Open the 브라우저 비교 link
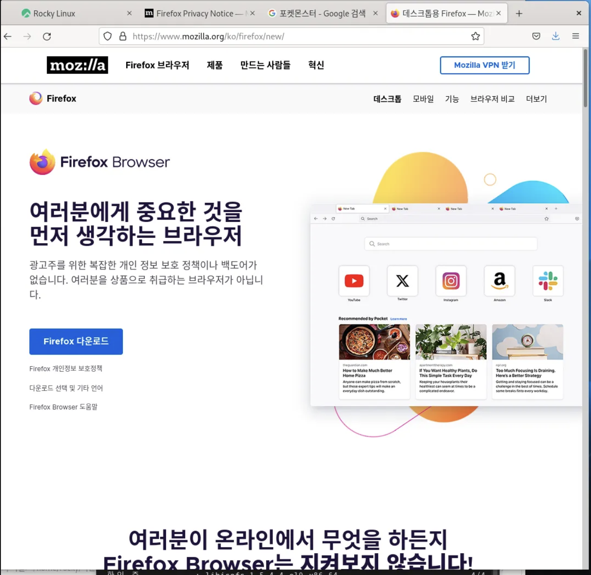Screen dimensions: 591x575 point(492,99)
